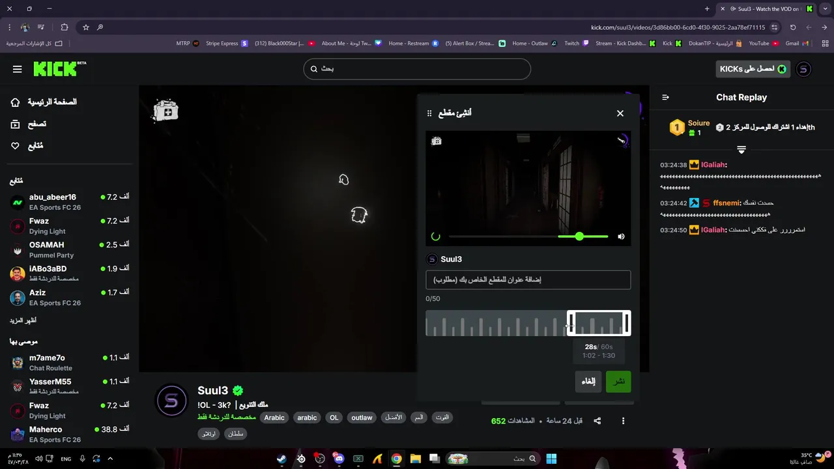Click the Get KICKs button
The width and height of the screenshot is (834, 469).
click(753, 69)
